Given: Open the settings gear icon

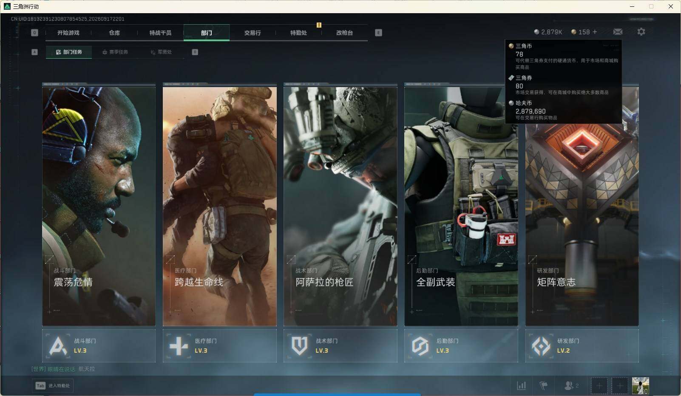Looking at the screenshot, I should tap(641, 32).
